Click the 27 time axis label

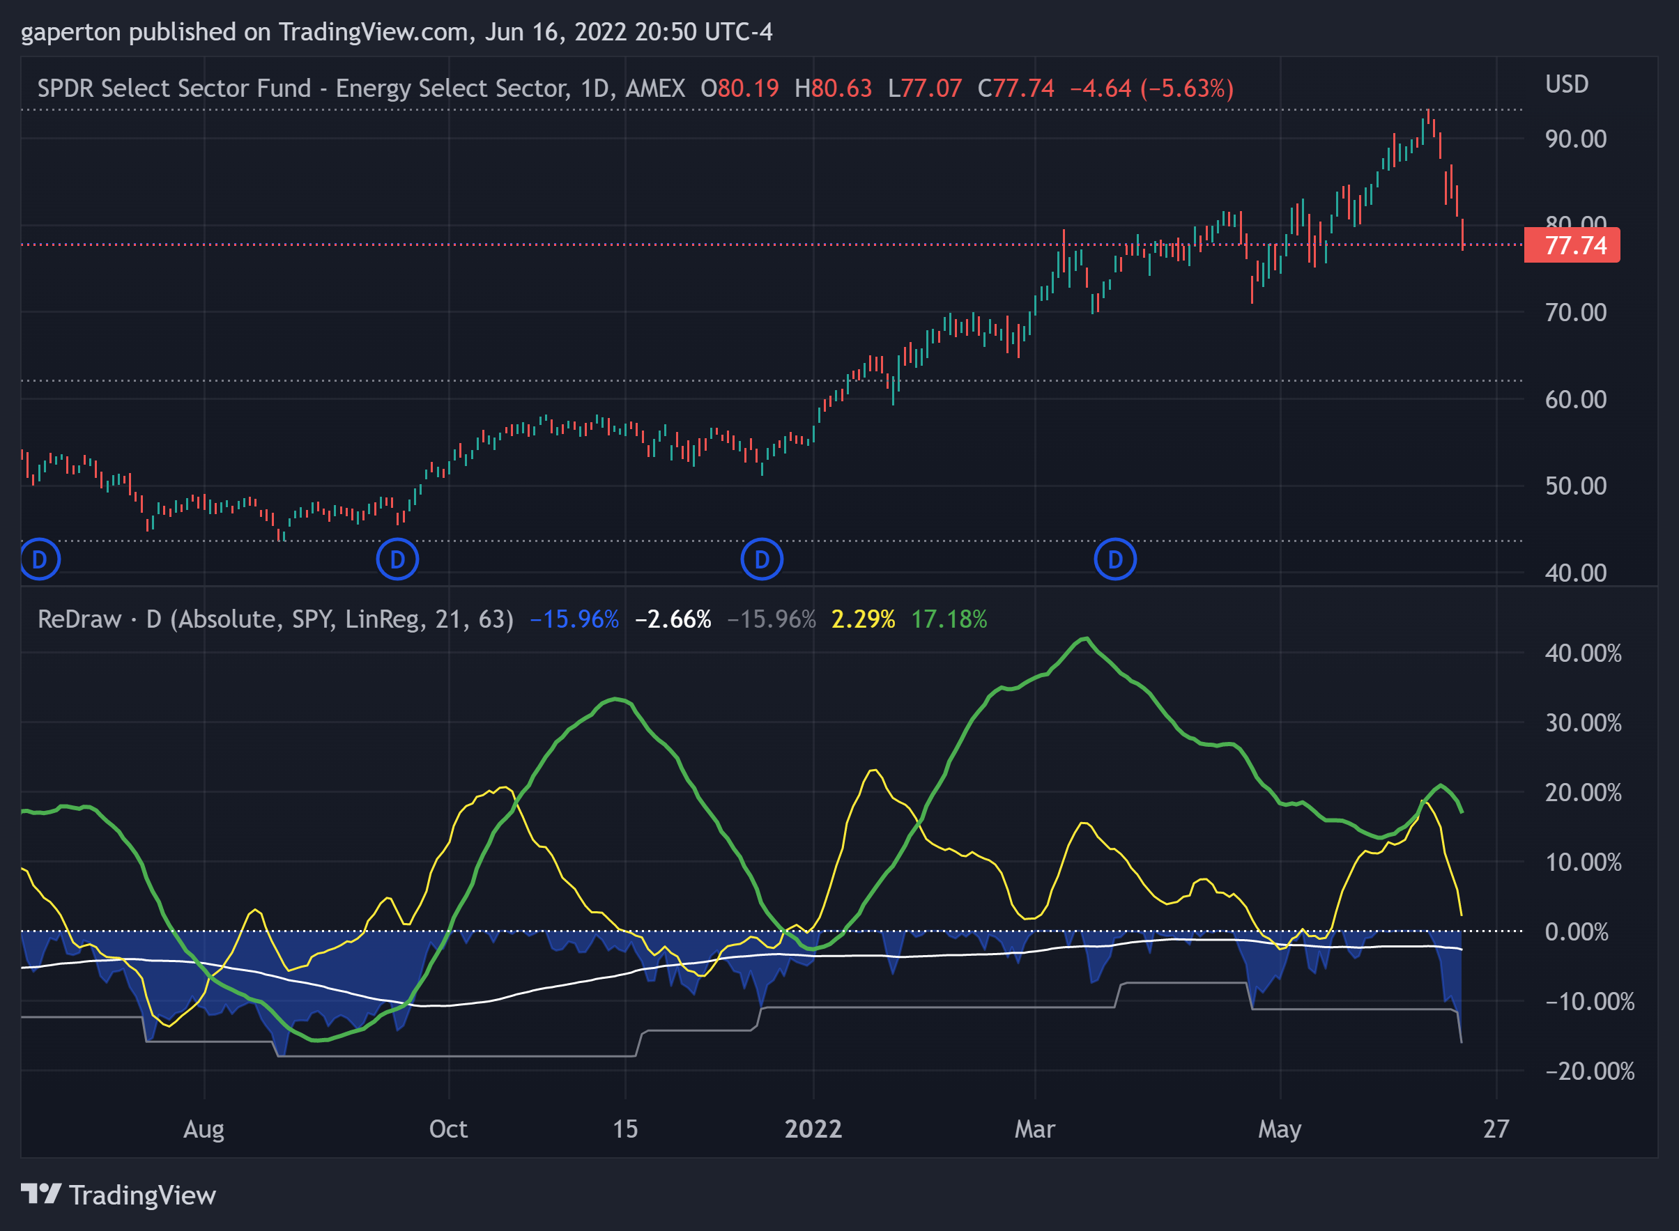(1496, 1129)
